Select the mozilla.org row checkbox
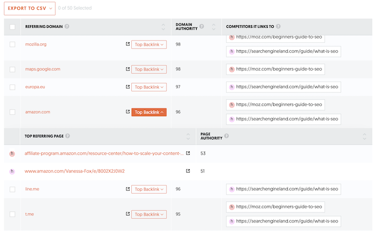The height and width of the screenshot is (231, 375). (x=12, y=44)
